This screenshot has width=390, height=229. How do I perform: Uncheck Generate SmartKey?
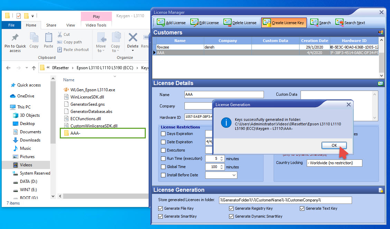click(x=160, y=216)
